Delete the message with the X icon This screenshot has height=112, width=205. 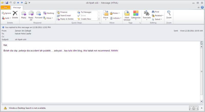pos(15,15)
